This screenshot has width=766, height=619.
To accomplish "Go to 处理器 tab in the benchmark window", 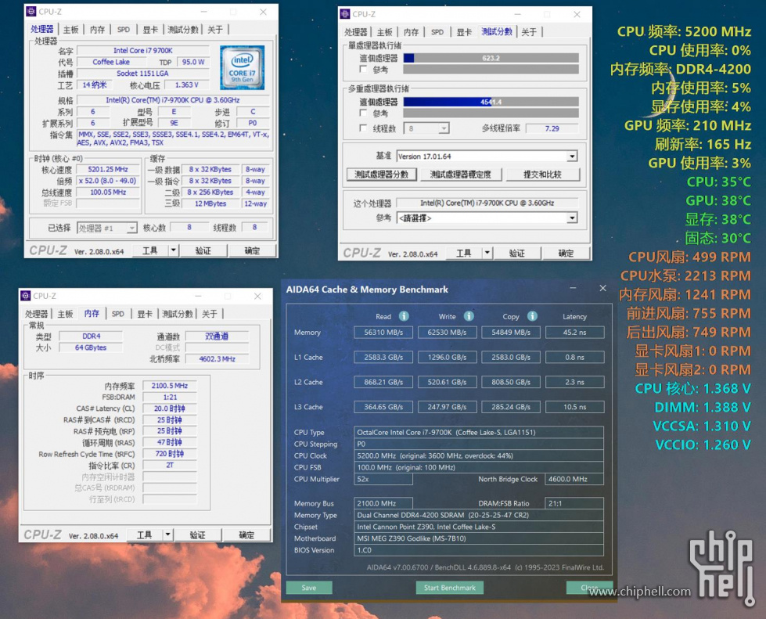I will click(x=356, y=32).
